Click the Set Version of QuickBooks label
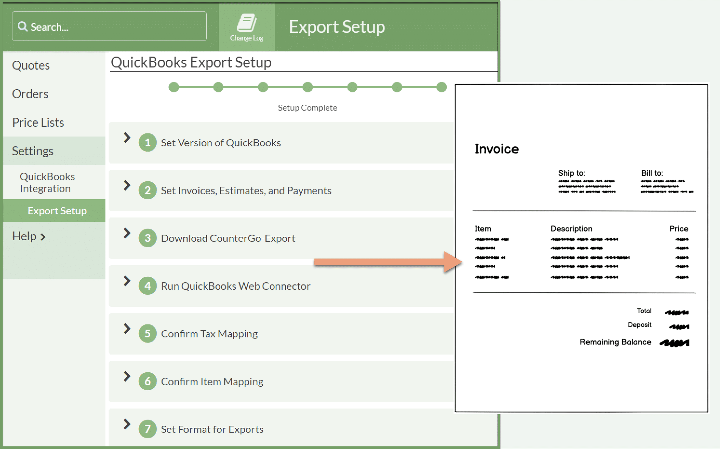 point(221,143)
